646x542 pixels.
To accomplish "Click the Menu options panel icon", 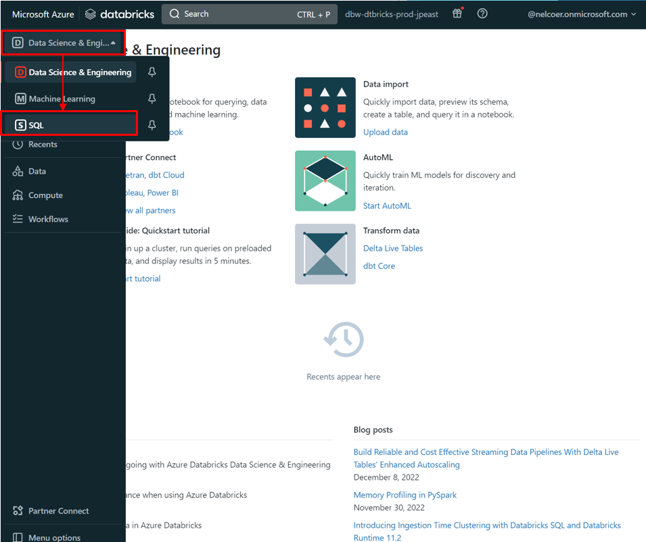I will [x=18, y=537].
